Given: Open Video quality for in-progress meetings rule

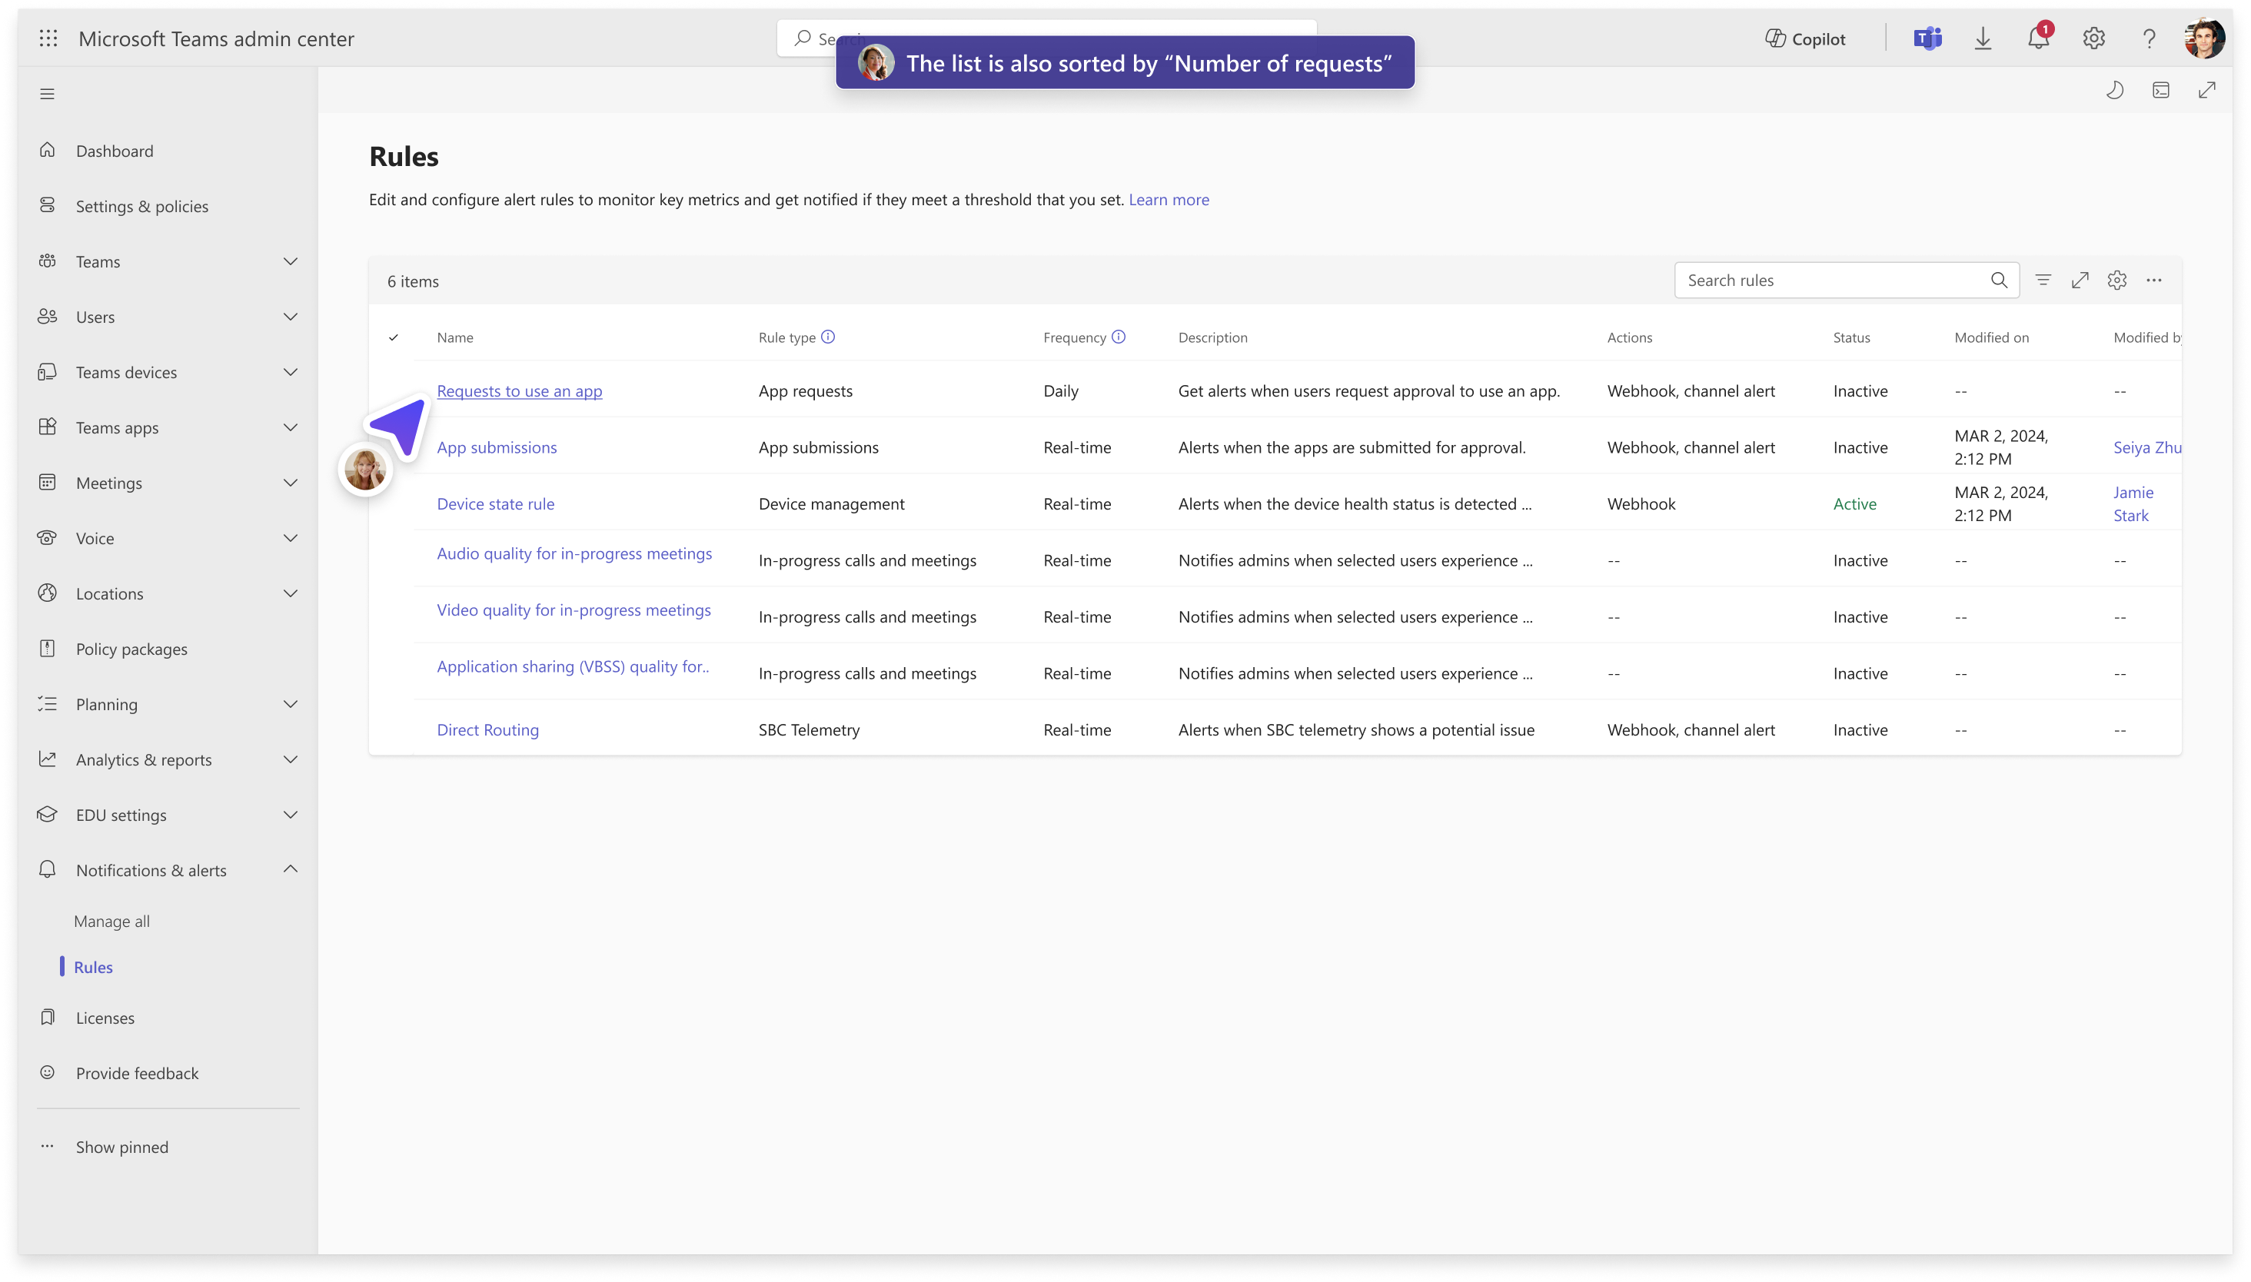Looking at the screenshot, I should [574, 609].
